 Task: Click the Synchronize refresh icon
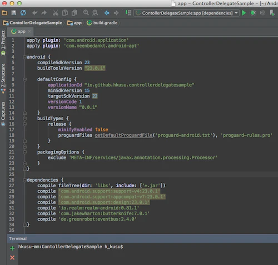(23, 13)
